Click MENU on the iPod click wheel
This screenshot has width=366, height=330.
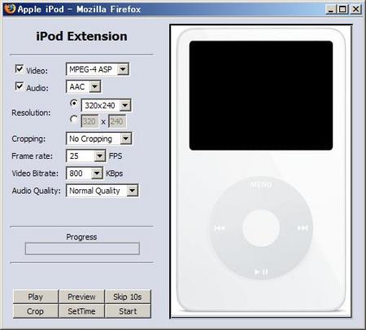pos(261,185)
